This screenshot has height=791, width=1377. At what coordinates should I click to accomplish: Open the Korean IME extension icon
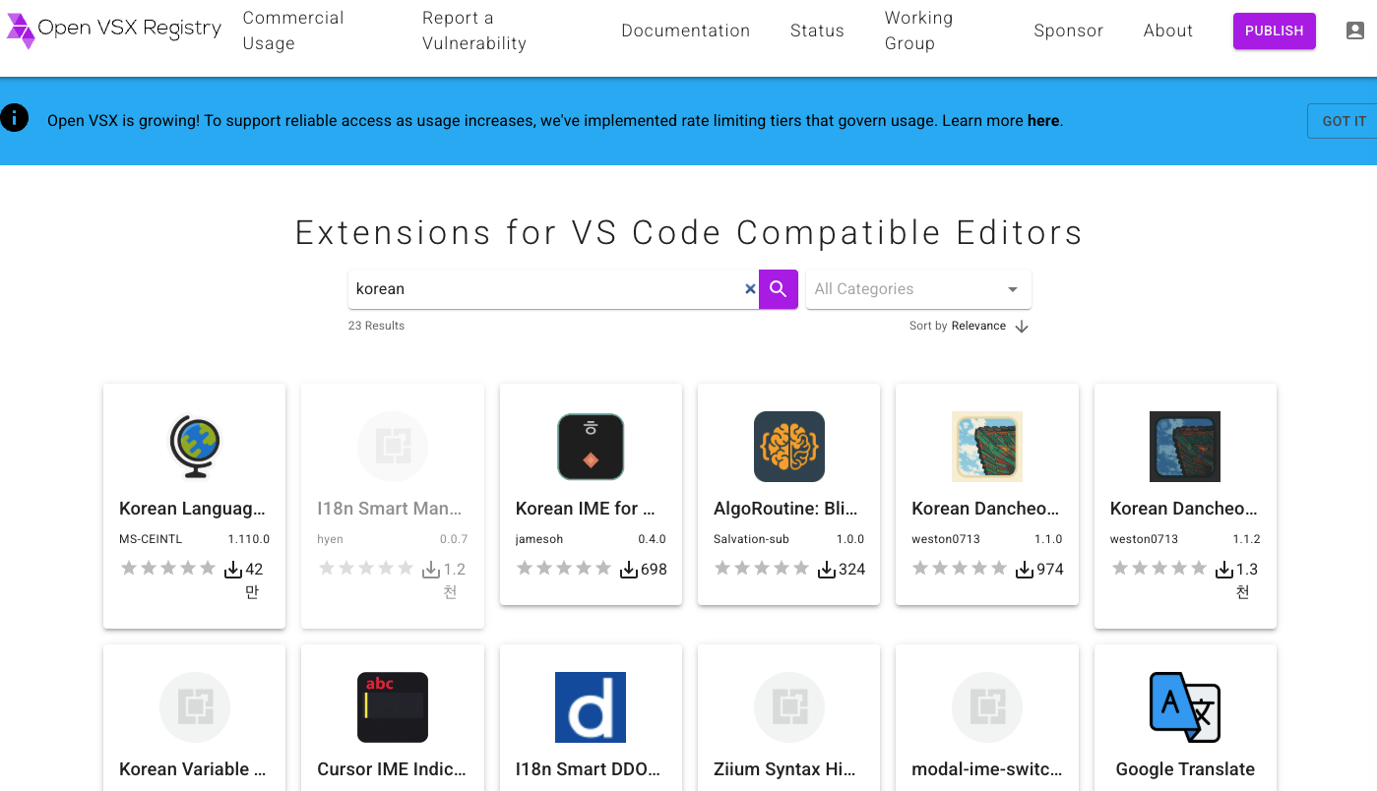[x=591, y=447]
